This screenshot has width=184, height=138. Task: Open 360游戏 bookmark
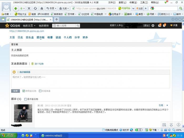click(43, 14)
